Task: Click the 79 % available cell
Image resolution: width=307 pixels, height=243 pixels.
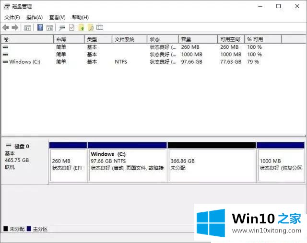Action: click(253, 62)
